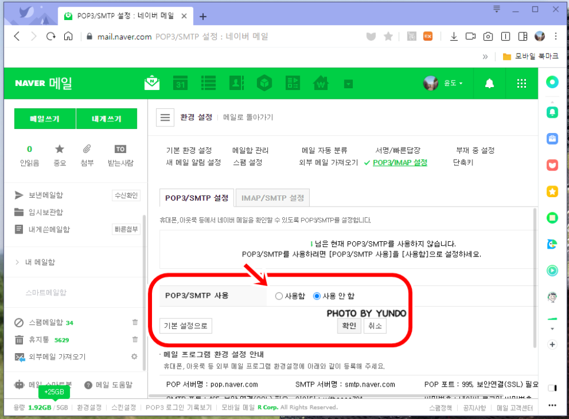Open 모바일 북마크 bookmarks folder

pos(531,56)
